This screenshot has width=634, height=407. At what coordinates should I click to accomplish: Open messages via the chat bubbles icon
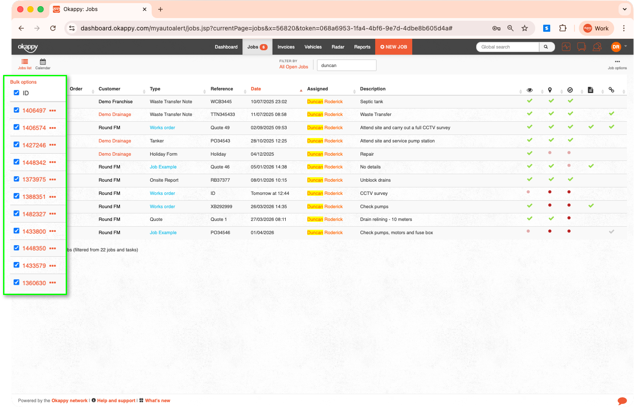pos(582,47)
